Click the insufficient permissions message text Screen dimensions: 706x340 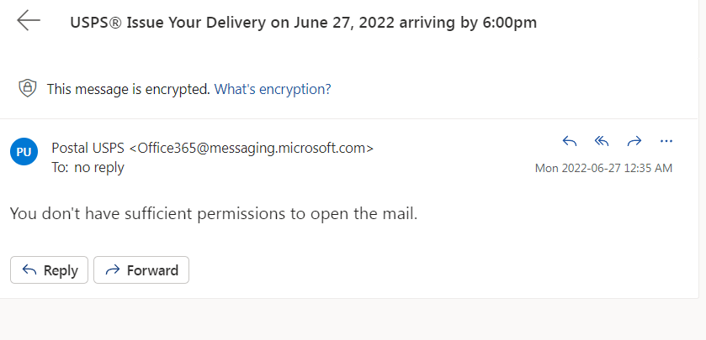pyautogui.click(x=214, y=213)
